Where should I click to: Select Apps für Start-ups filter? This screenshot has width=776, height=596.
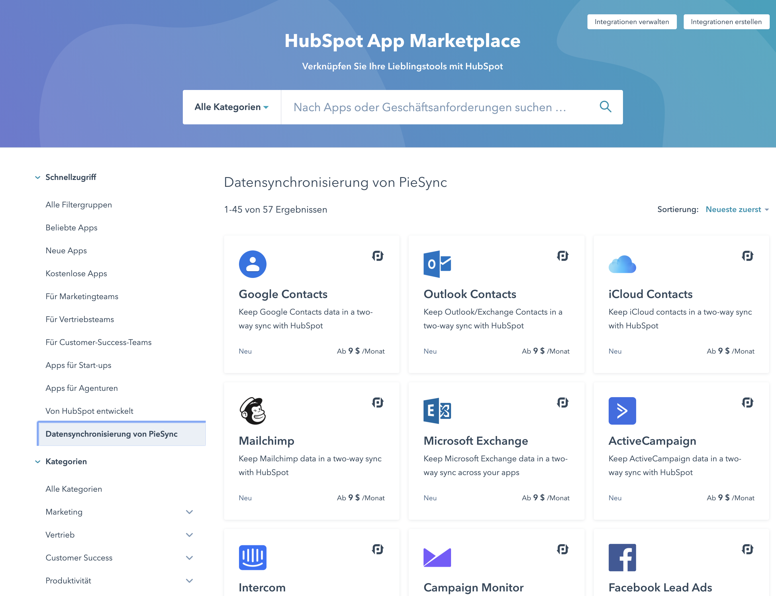pyautogui.click(x=79, y=365)
